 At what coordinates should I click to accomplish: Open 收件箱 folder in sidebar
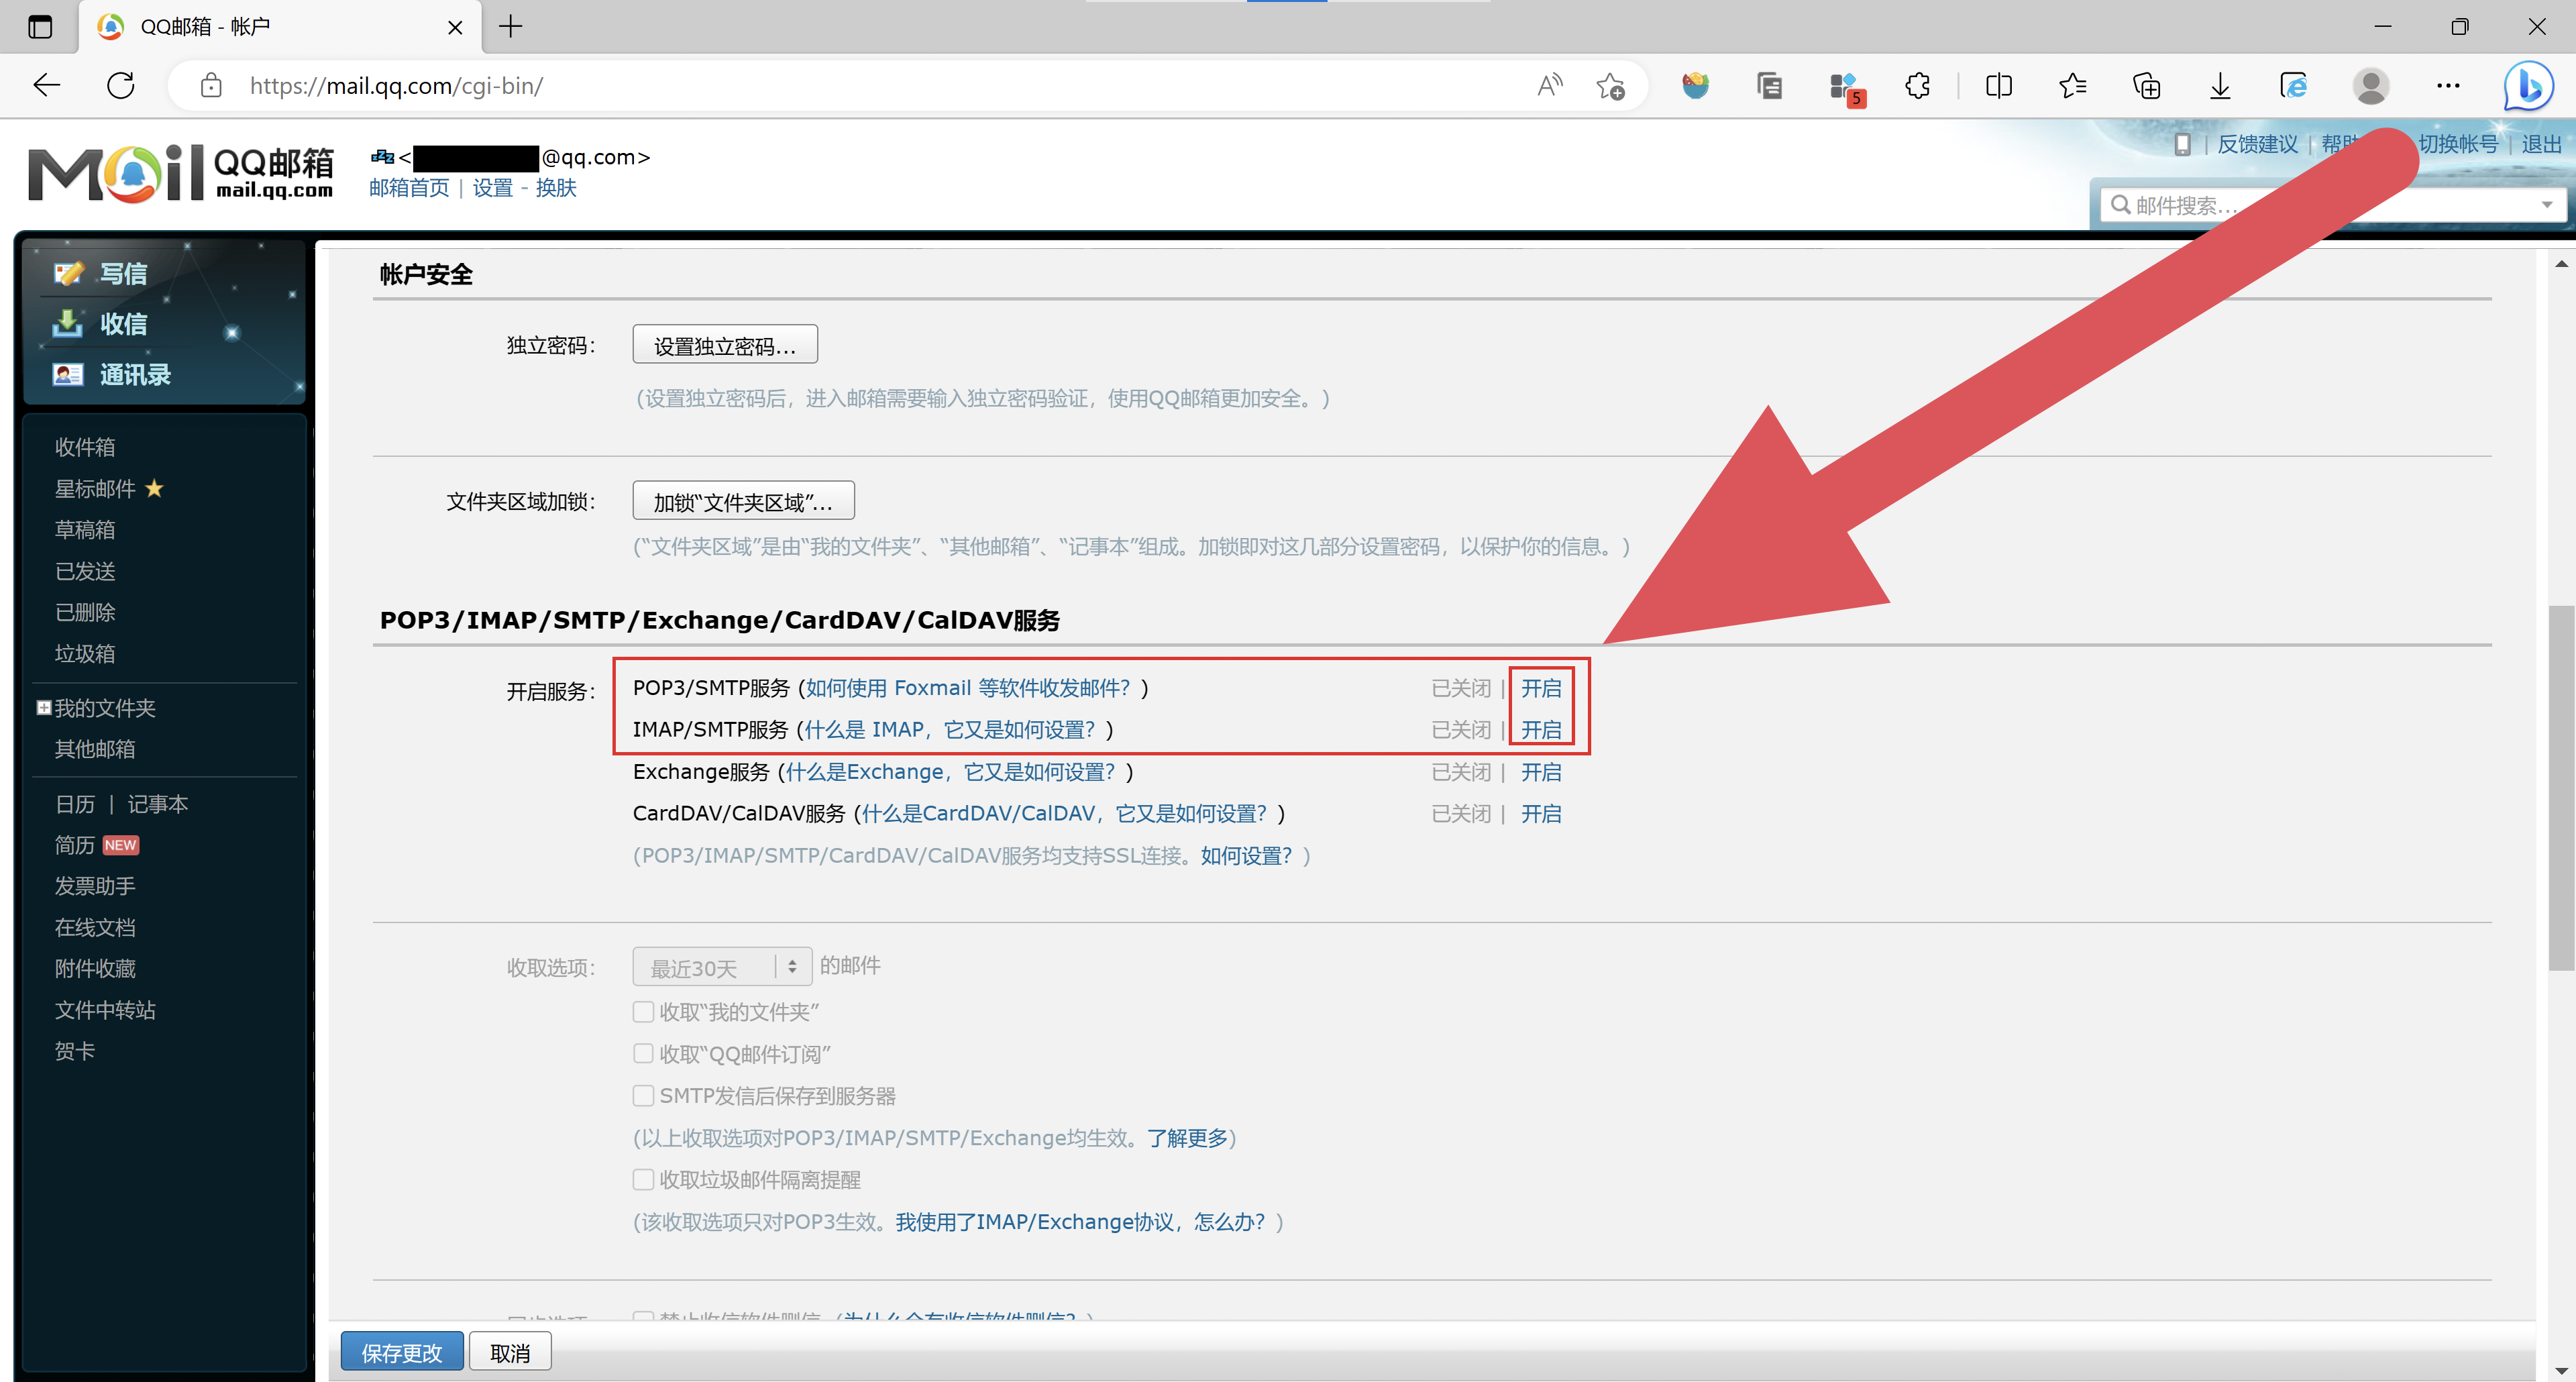pos(85,447)
